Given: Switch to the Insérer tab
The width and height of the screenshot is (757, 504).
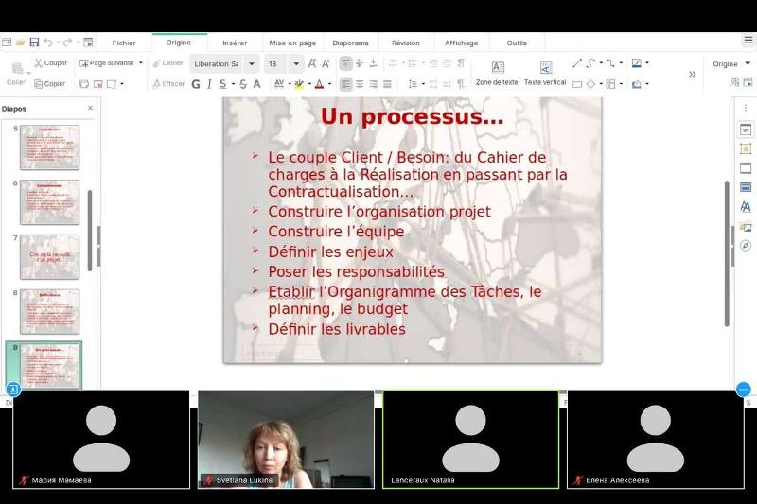Looking at the screenshot, I should pyautogui.click(x=235, y=43).
